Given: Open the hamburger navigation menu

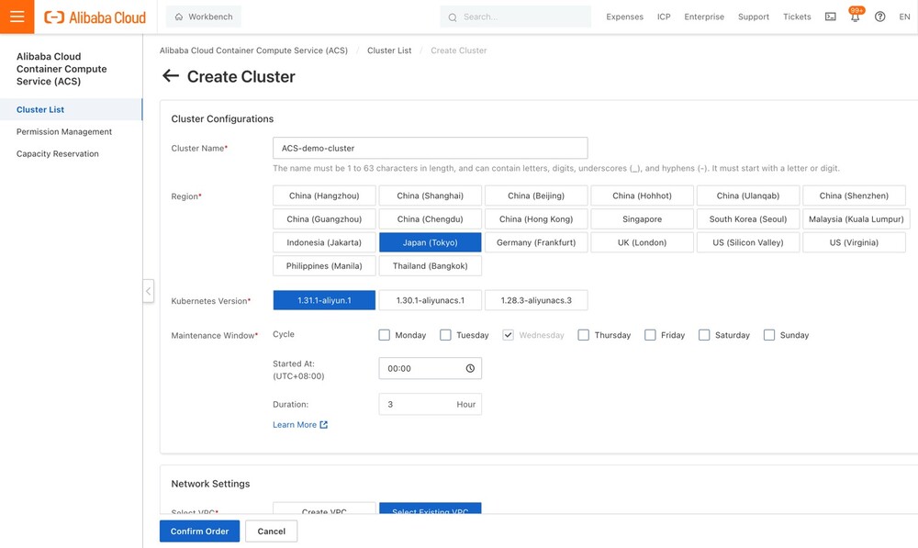Looking at the screenshot, I should click(17, 17).
